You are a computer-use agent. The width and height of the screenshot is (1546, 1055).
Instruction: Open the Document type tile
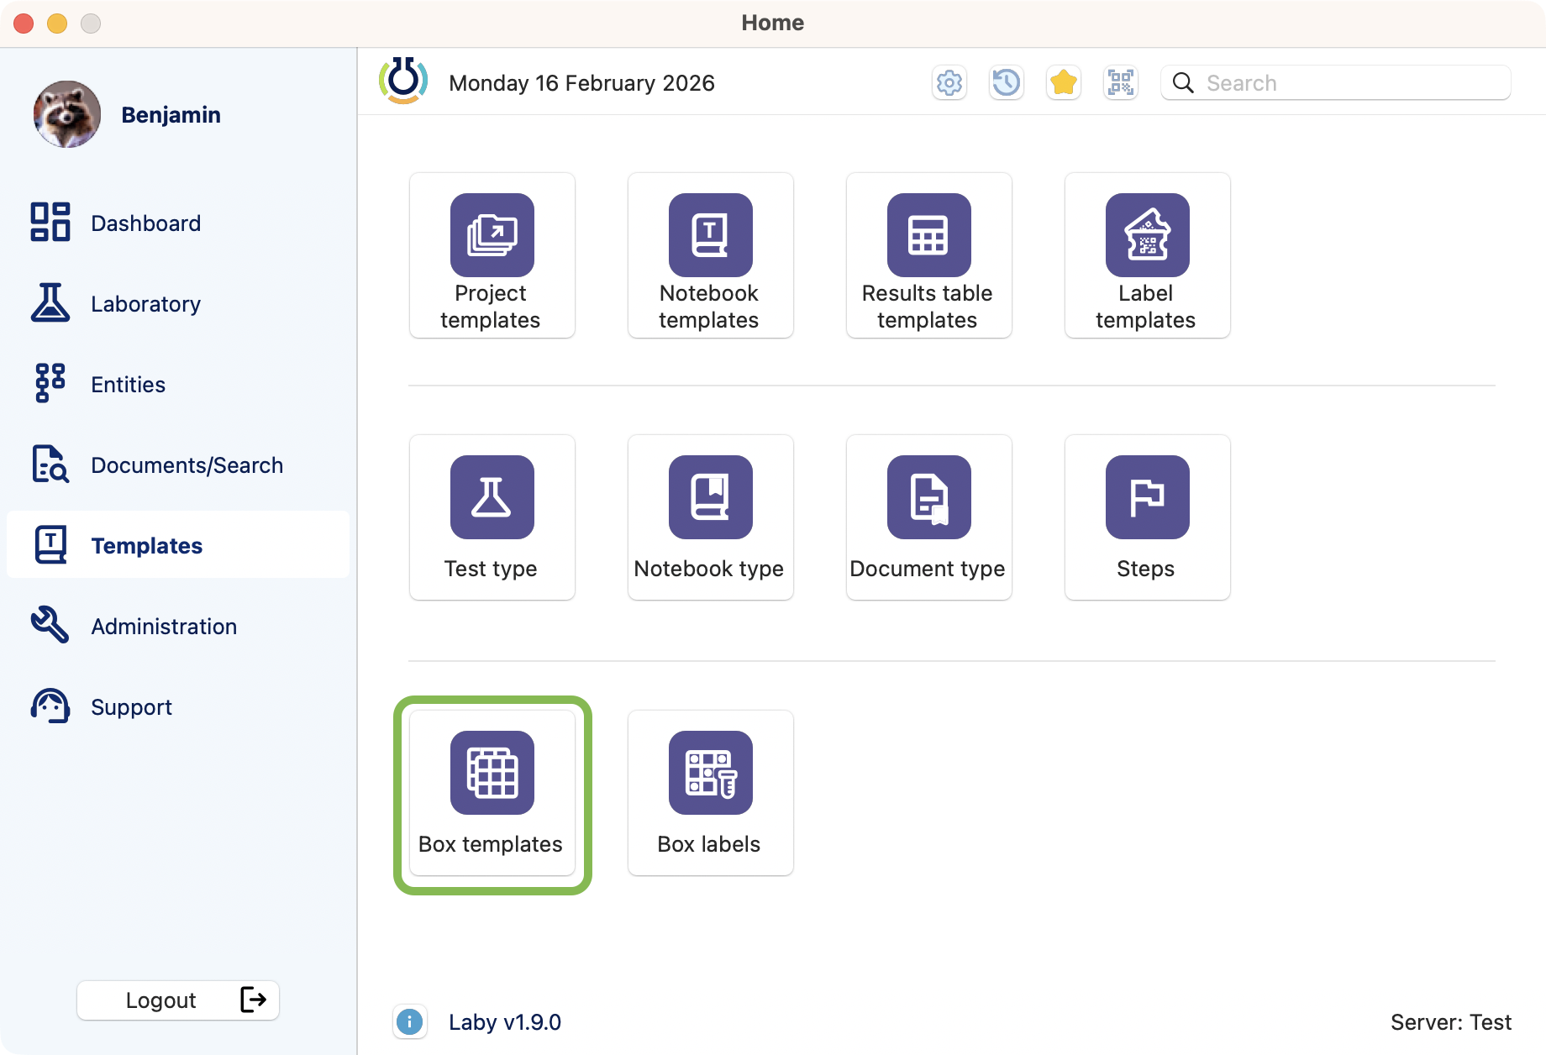tap(928, 517)
